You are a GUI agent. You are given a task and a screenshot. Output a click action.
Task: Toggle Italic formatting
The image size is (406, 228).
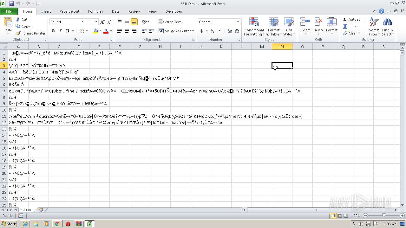coord(60,31)
